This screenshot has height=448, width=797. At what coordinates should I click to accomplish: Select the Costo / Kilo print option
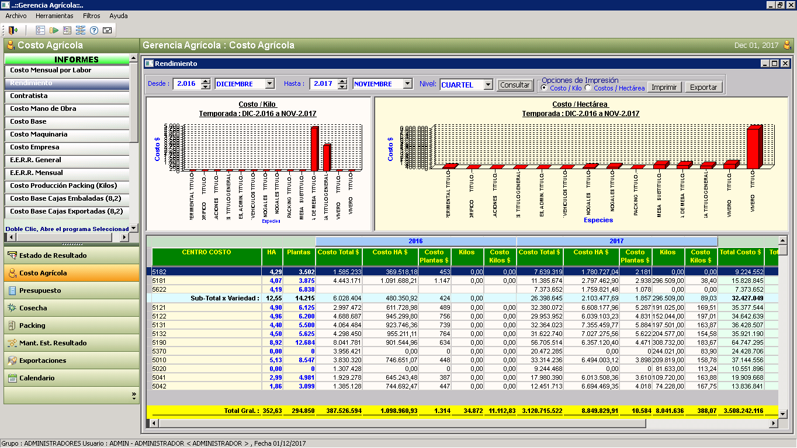pos(544,88)
